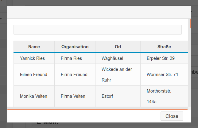
Task: Select the Yannick Ries row
Action: 101,58
